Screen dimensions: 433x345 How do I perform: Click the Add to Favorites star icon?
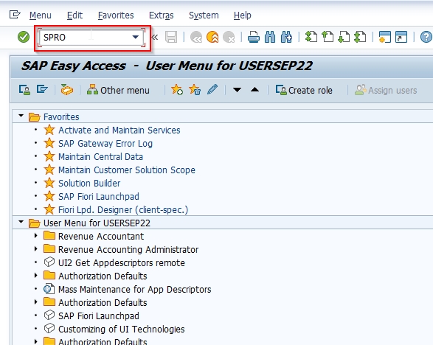click(x=177, y=90)
